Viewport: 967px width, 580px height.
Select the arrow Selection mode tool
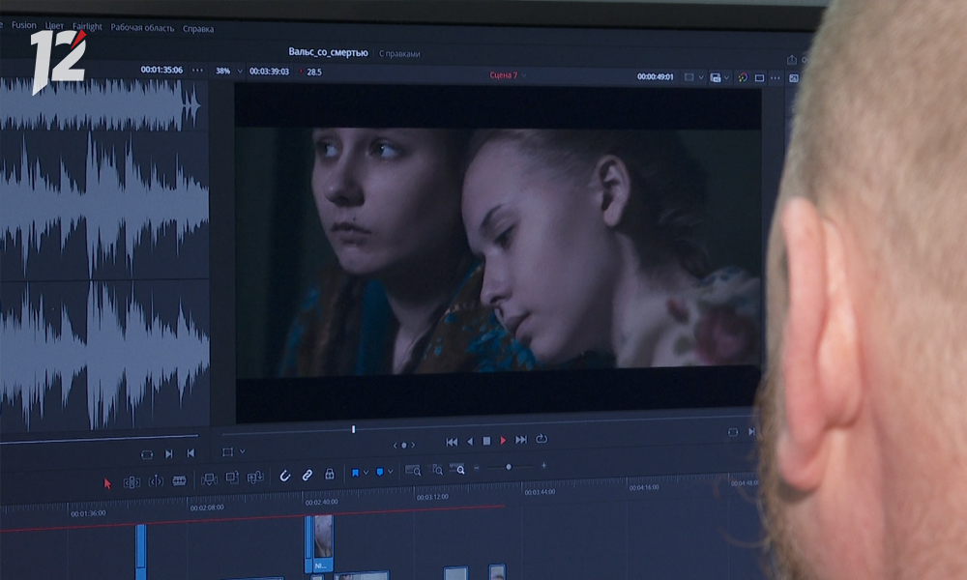[107, 484]
